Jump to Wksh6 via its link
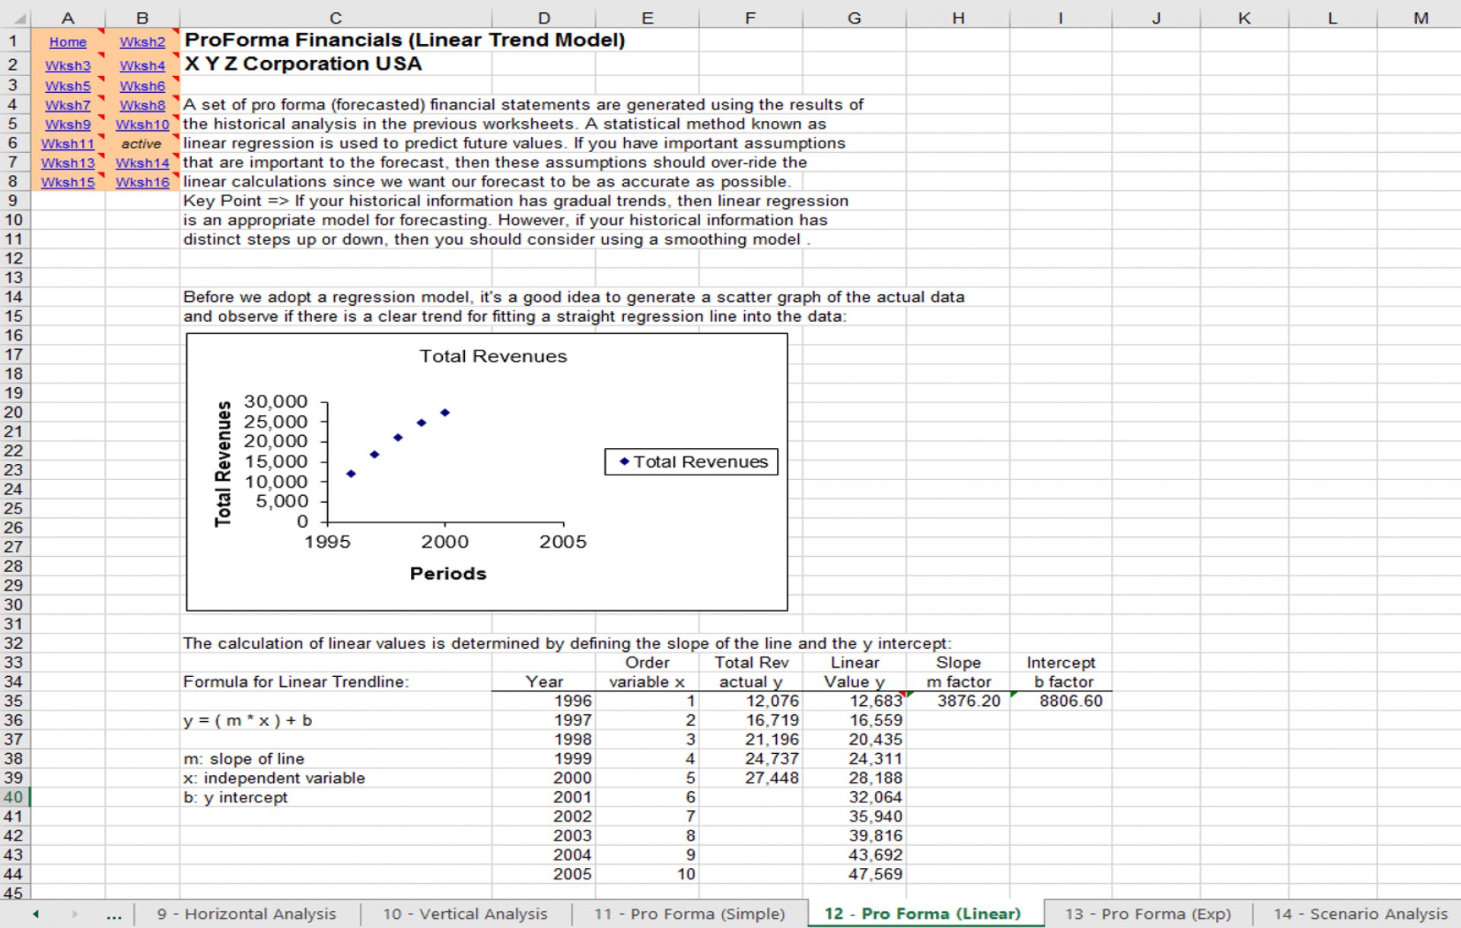 point(142,86)
